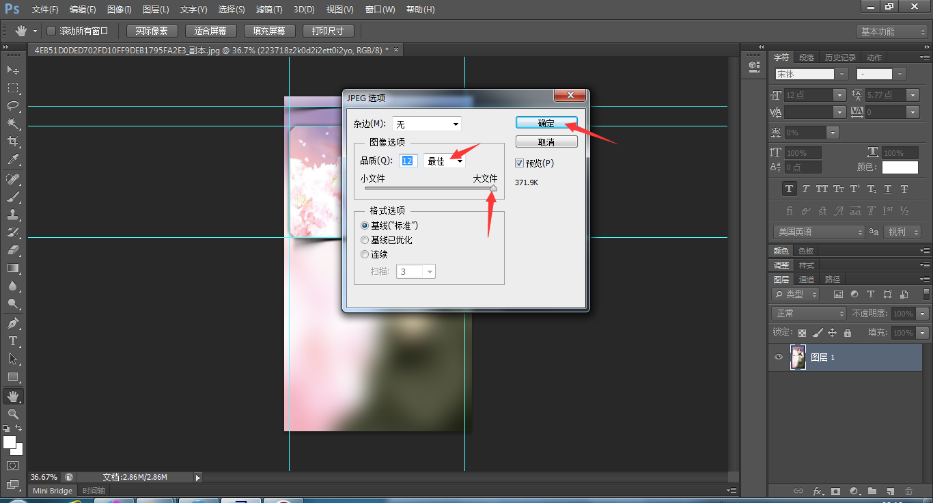Uncheck the 预览(P) preview checkbox

click(519, 163)
